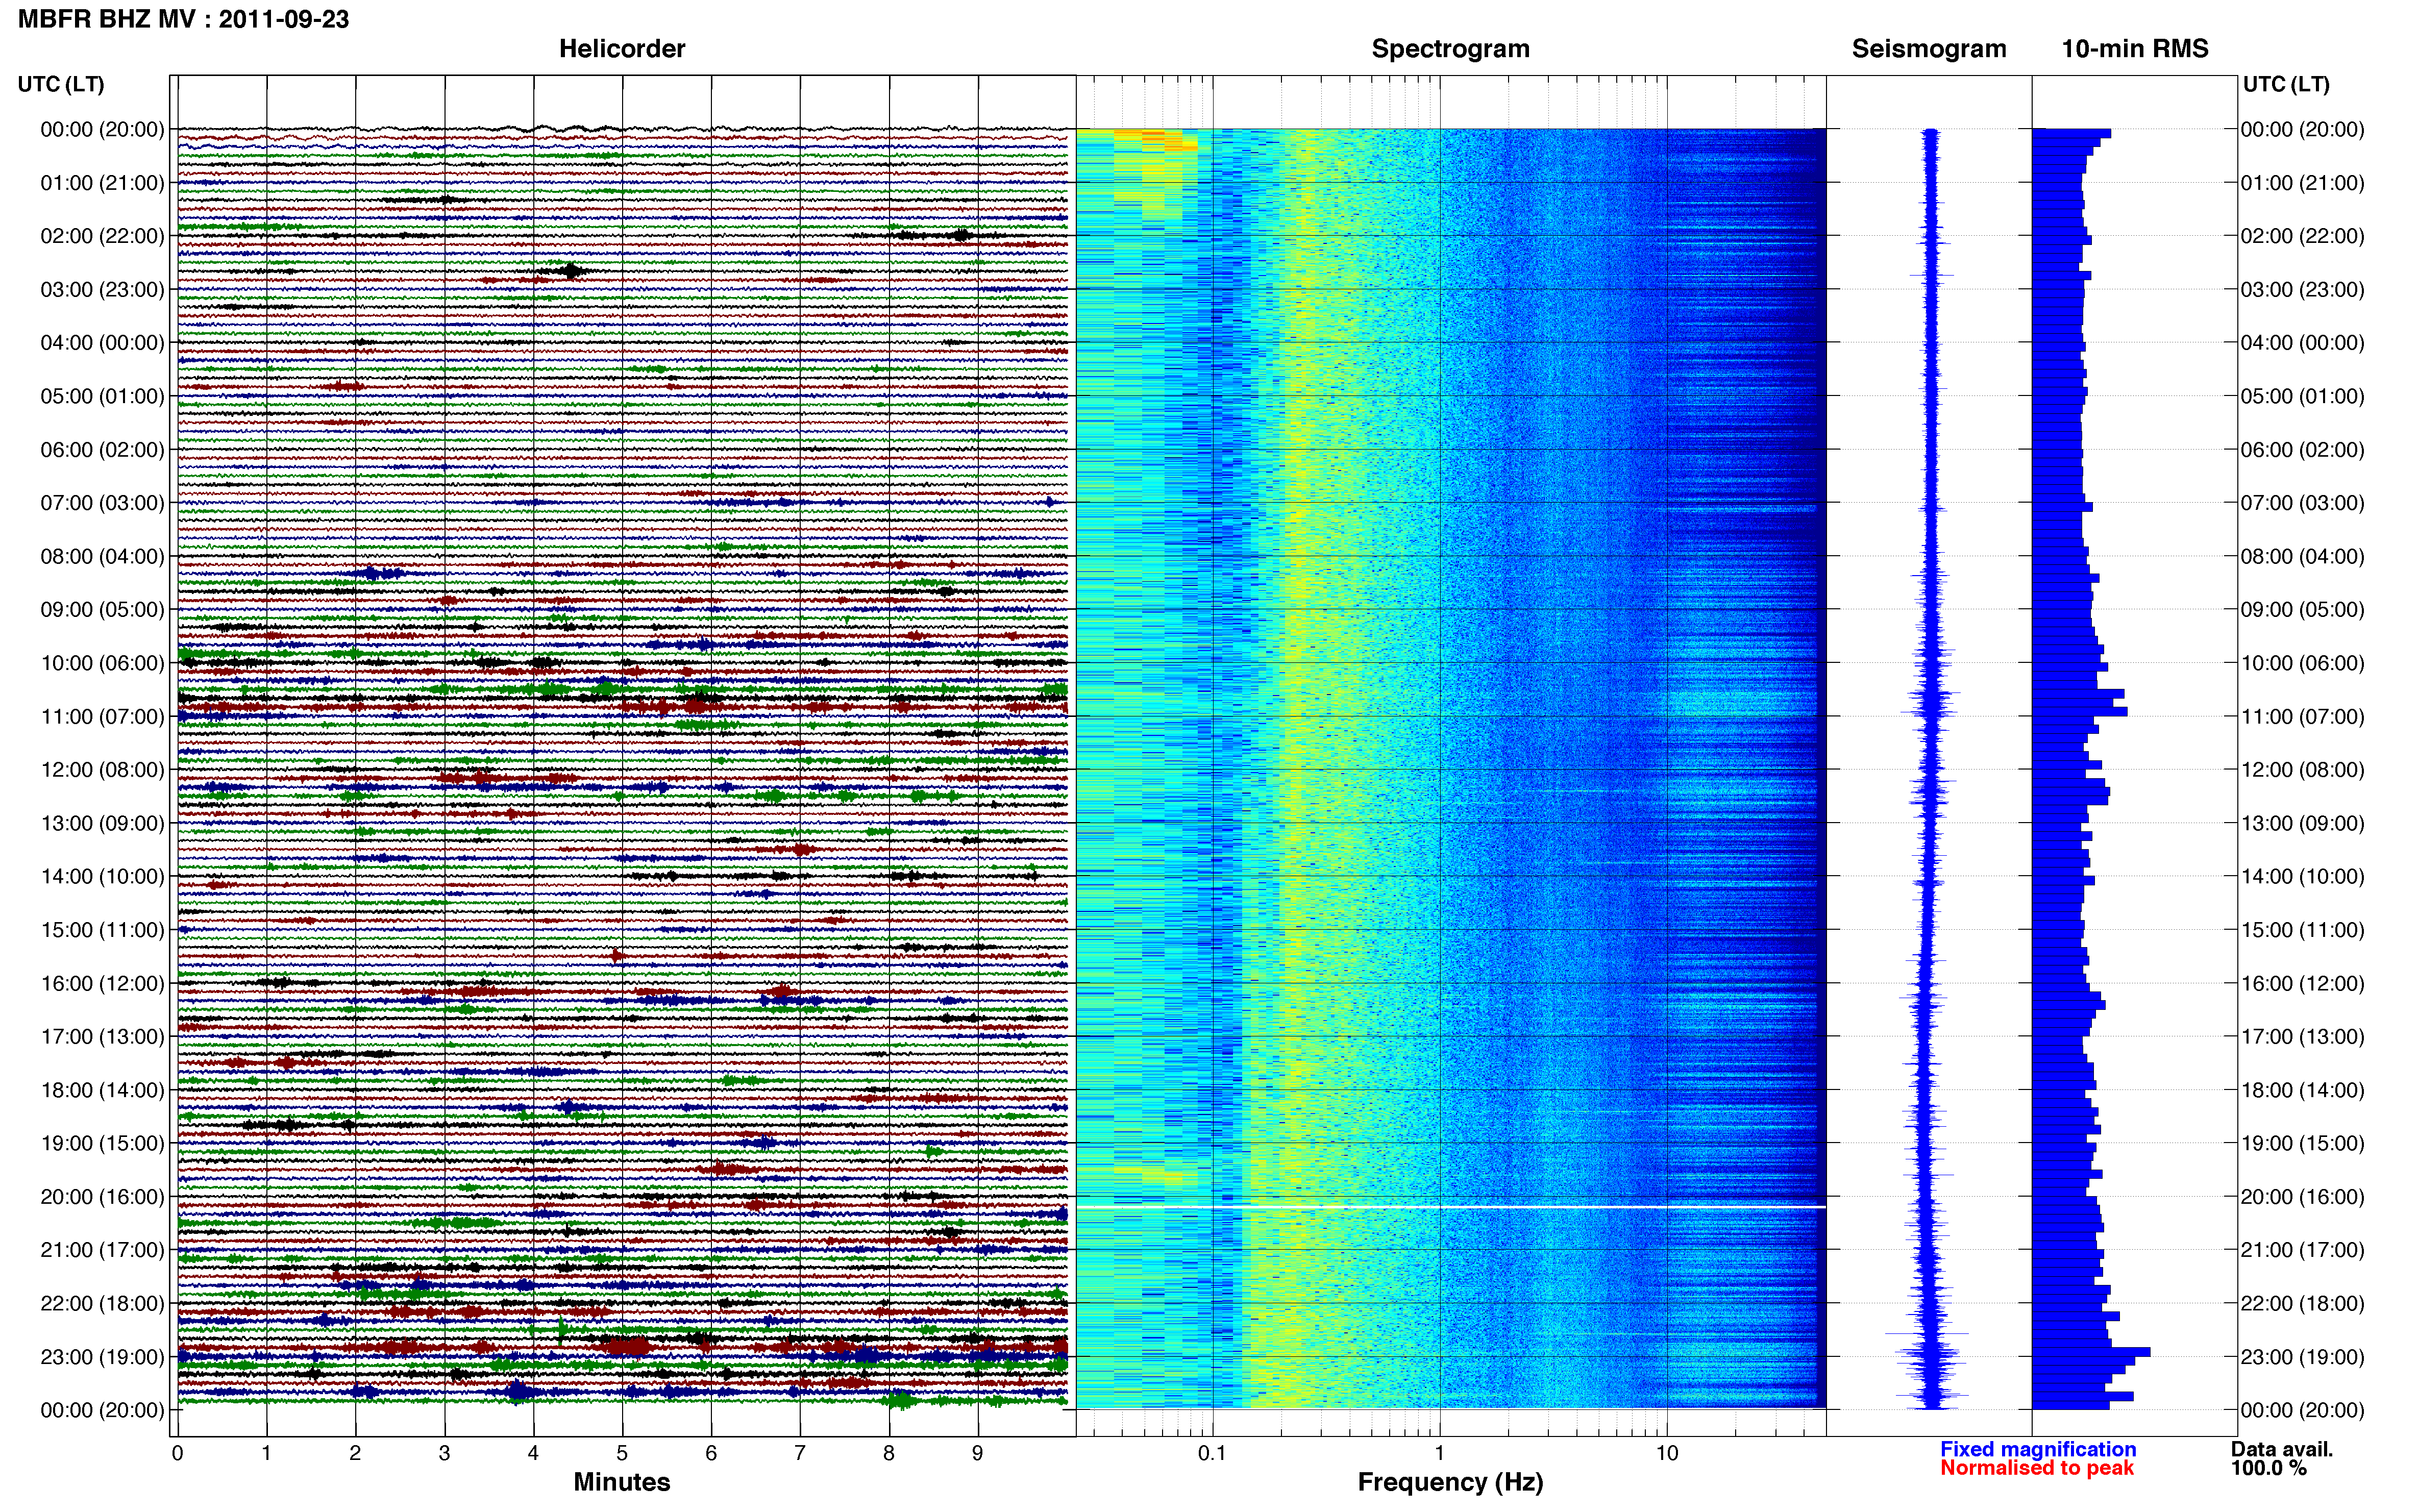This screenshot has width=2419, height=1512.
Task: Click the 'Normalised to peak' legend text
Action: (x=2037, y=1468)
